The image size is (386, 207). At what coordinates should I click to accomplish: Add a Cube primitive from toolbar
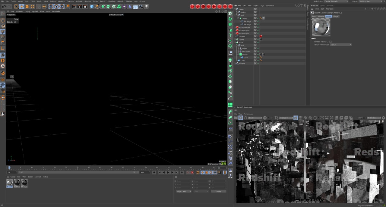click(x=92, y=6)
